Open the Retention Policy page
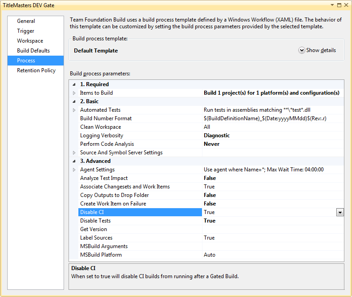This screenshot has width=352, height=297. (x=36, y=70)
